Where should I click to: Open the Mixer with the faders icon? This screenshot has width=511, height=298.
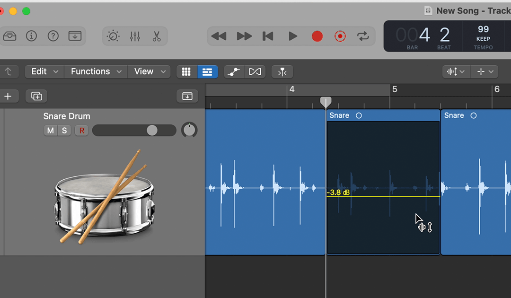tap(136, 36)
